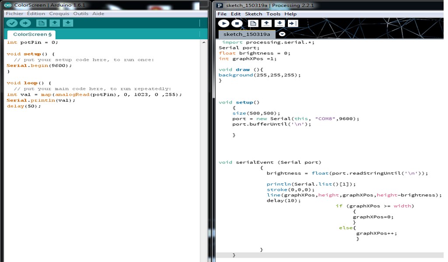Run the Processing sketch with the play button
The width and height of the screenshot is (448, 262).
224,24
